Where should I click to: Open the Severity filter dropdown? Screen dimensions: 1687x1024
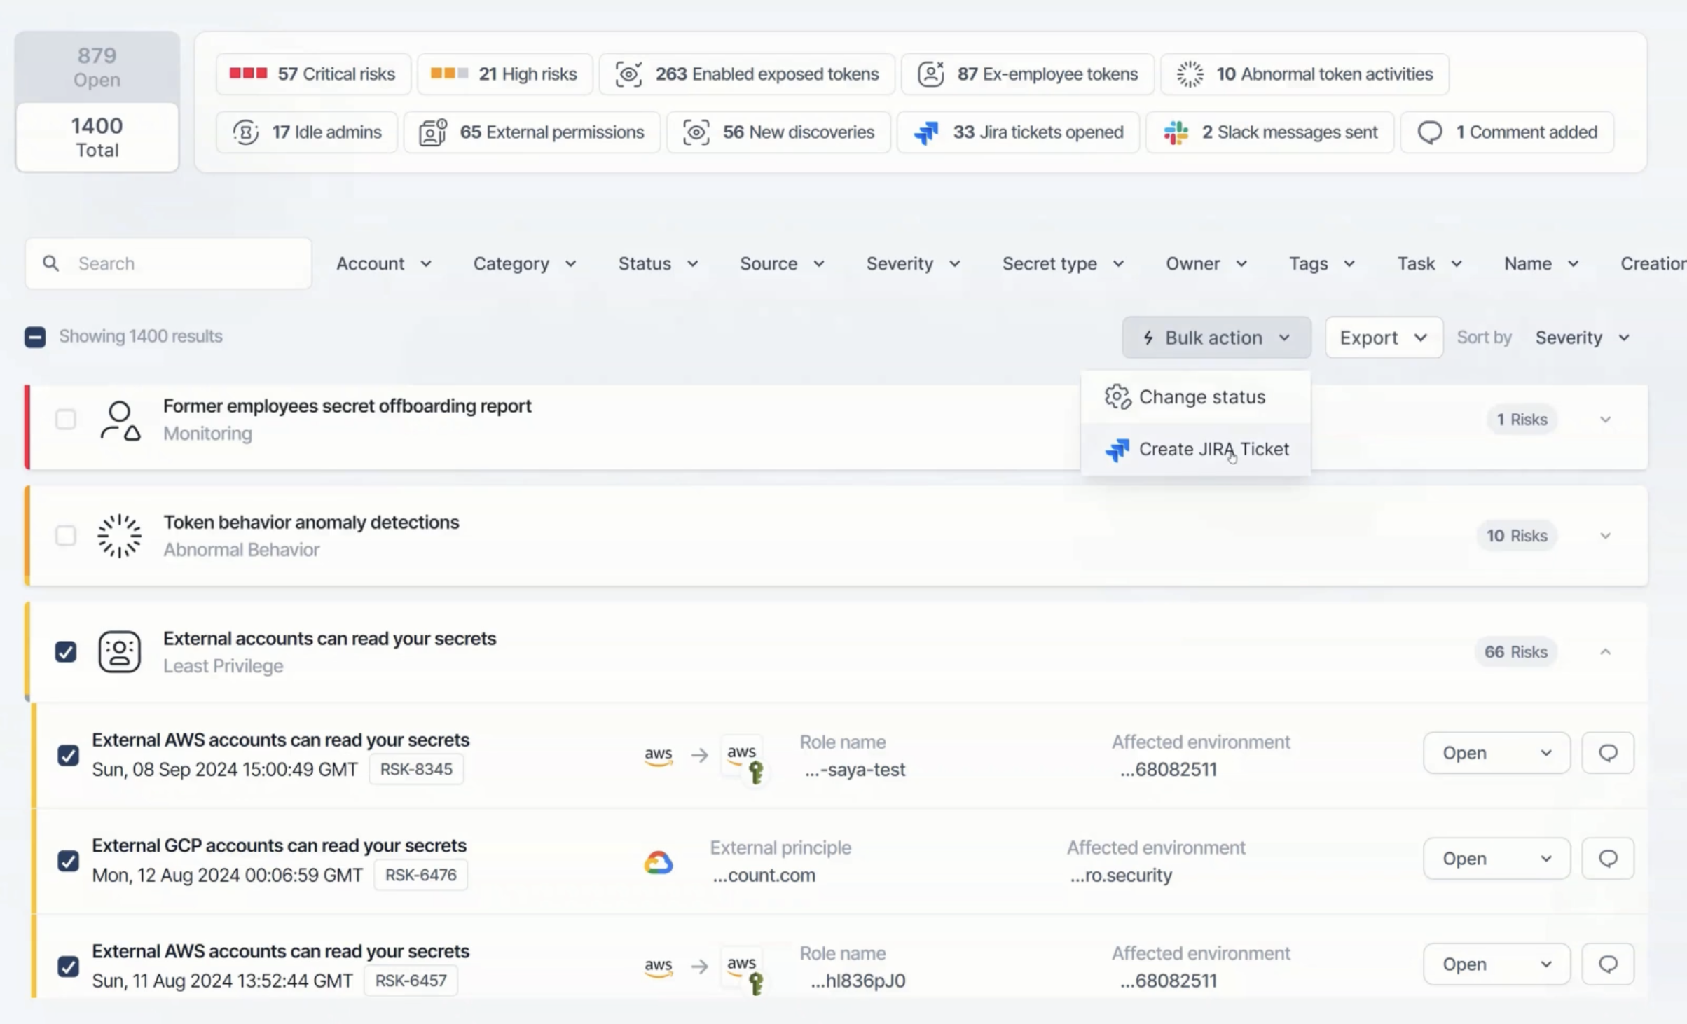(x=913, y=263)
